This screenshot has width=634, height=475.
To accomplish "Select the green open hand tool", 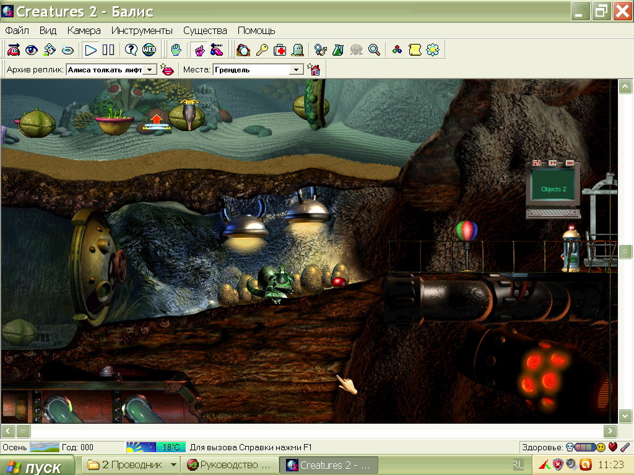I will pyautogui.click(x=176, y=50).
